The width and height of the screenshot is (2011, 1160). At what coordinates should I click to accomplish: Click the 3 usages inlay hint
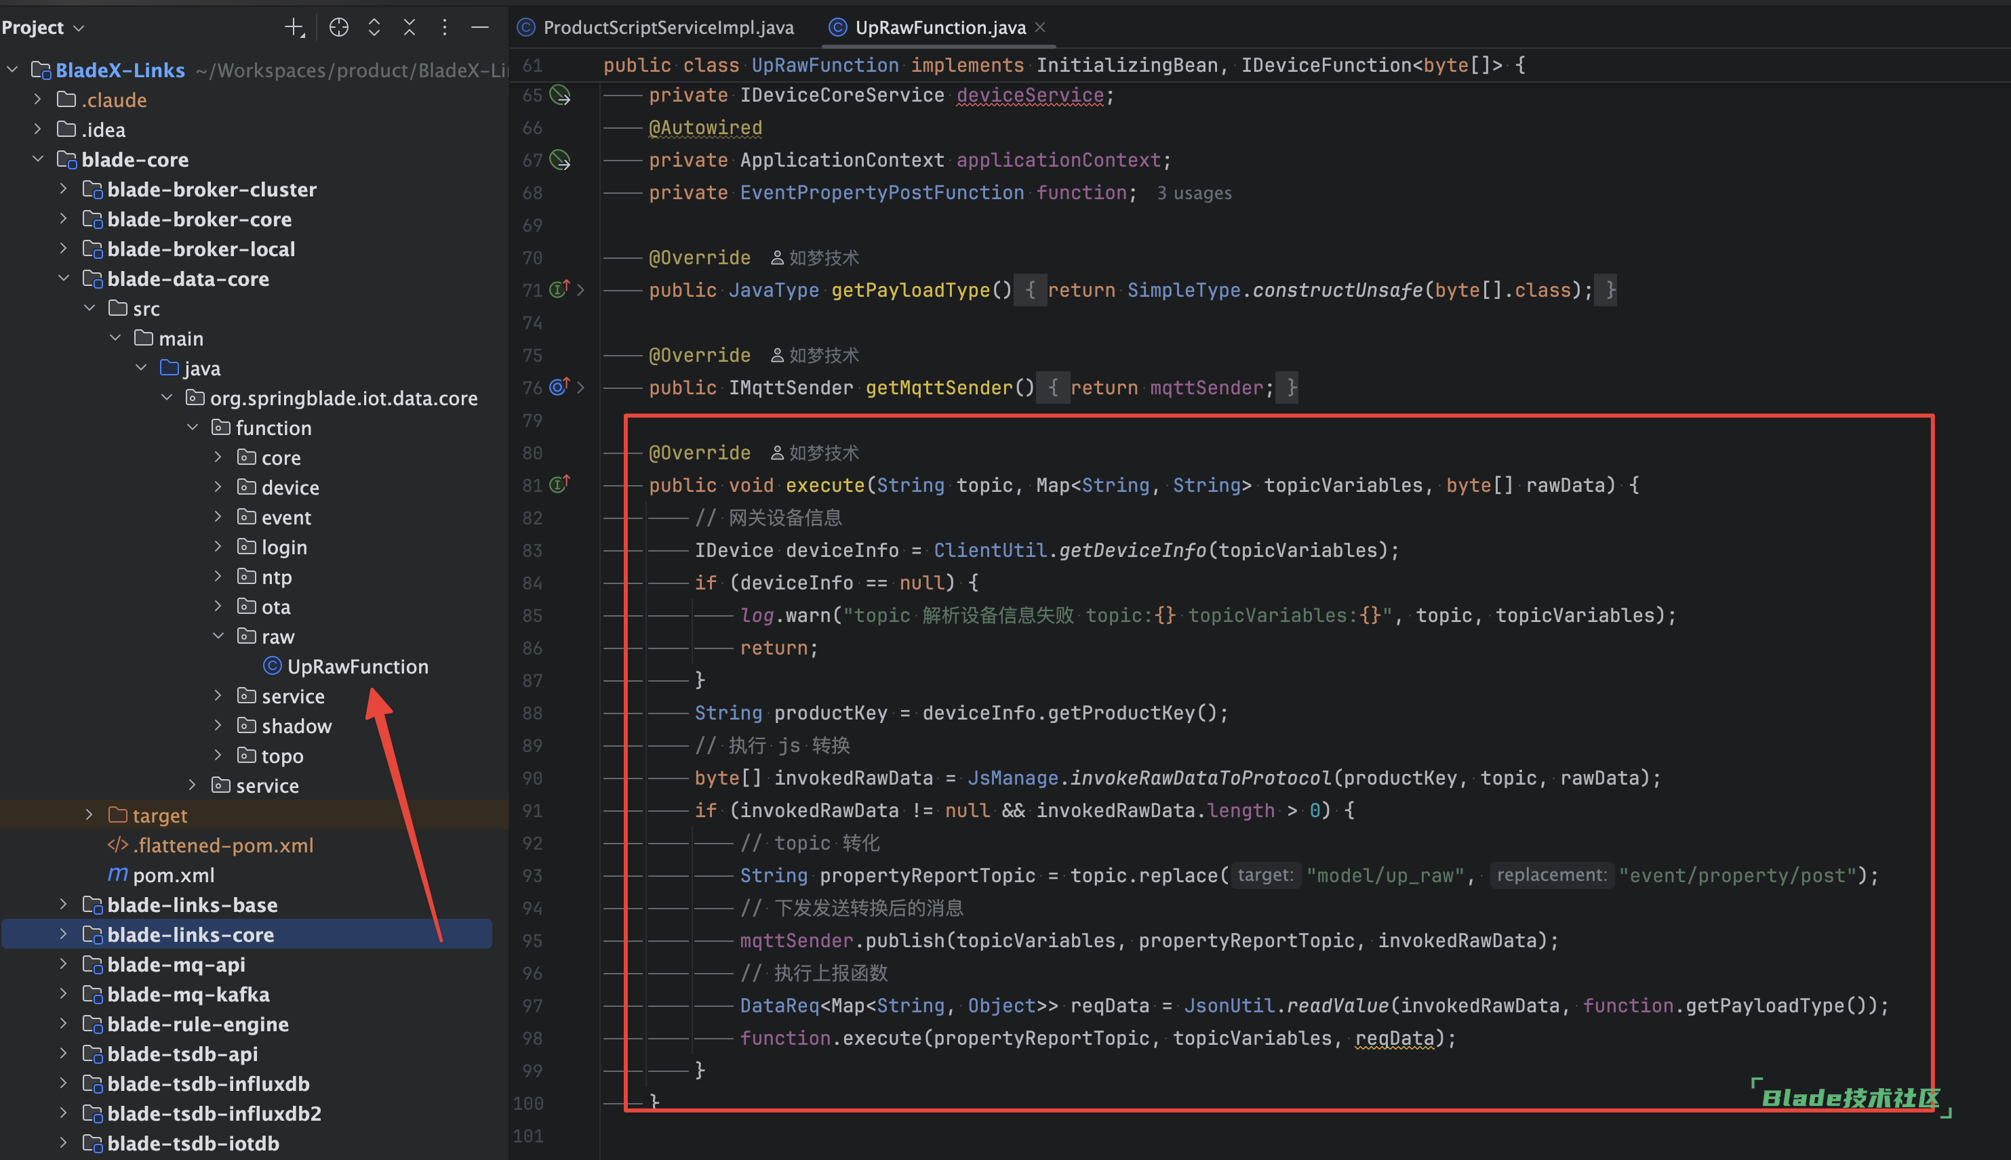tap(1193, 194)
